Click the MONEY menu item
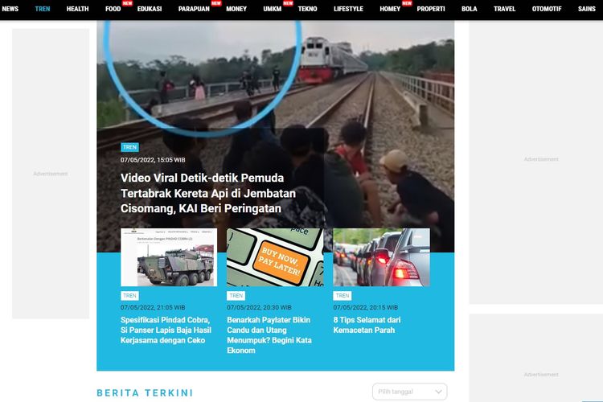This screenshot has width=603, height=402. tap(236, 9)
